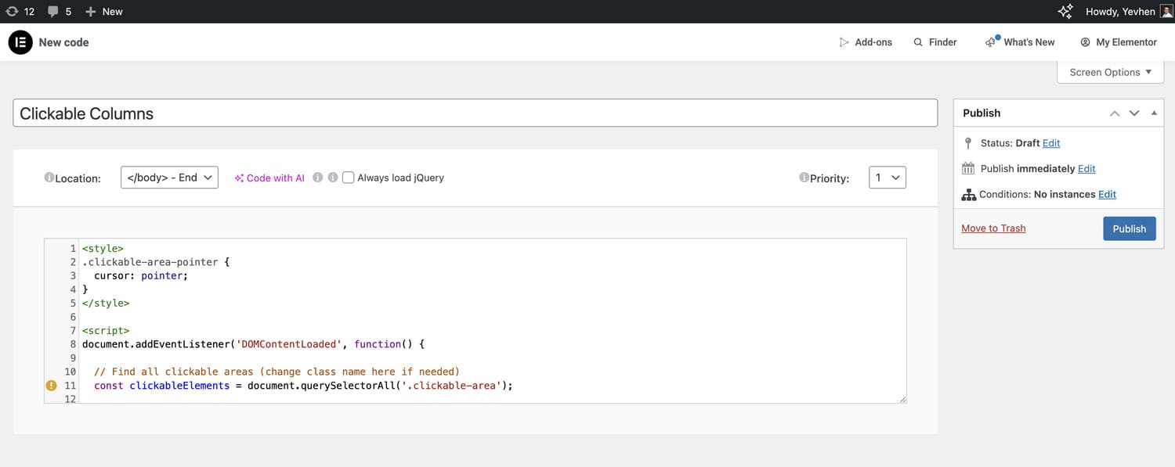The width and height of the screenshot is (1175, 467).
Task: Click the Code with AI link
Action: click(x=269, y=178)
